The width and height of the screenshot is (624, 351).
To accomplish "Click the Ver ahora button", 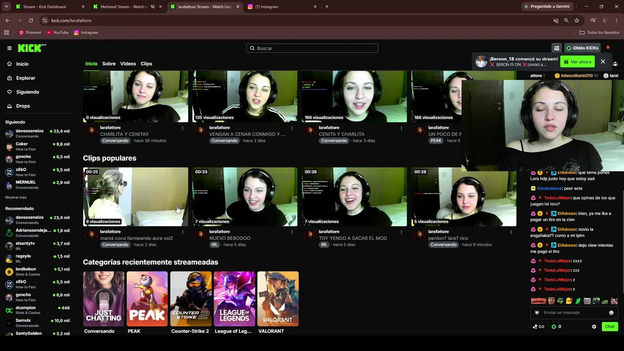I will 577,62.
